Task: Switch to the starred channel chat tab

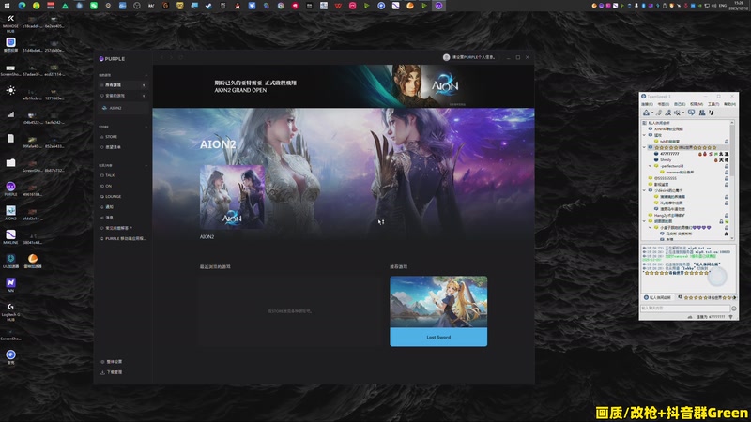Action: click(x=704, y=297)
